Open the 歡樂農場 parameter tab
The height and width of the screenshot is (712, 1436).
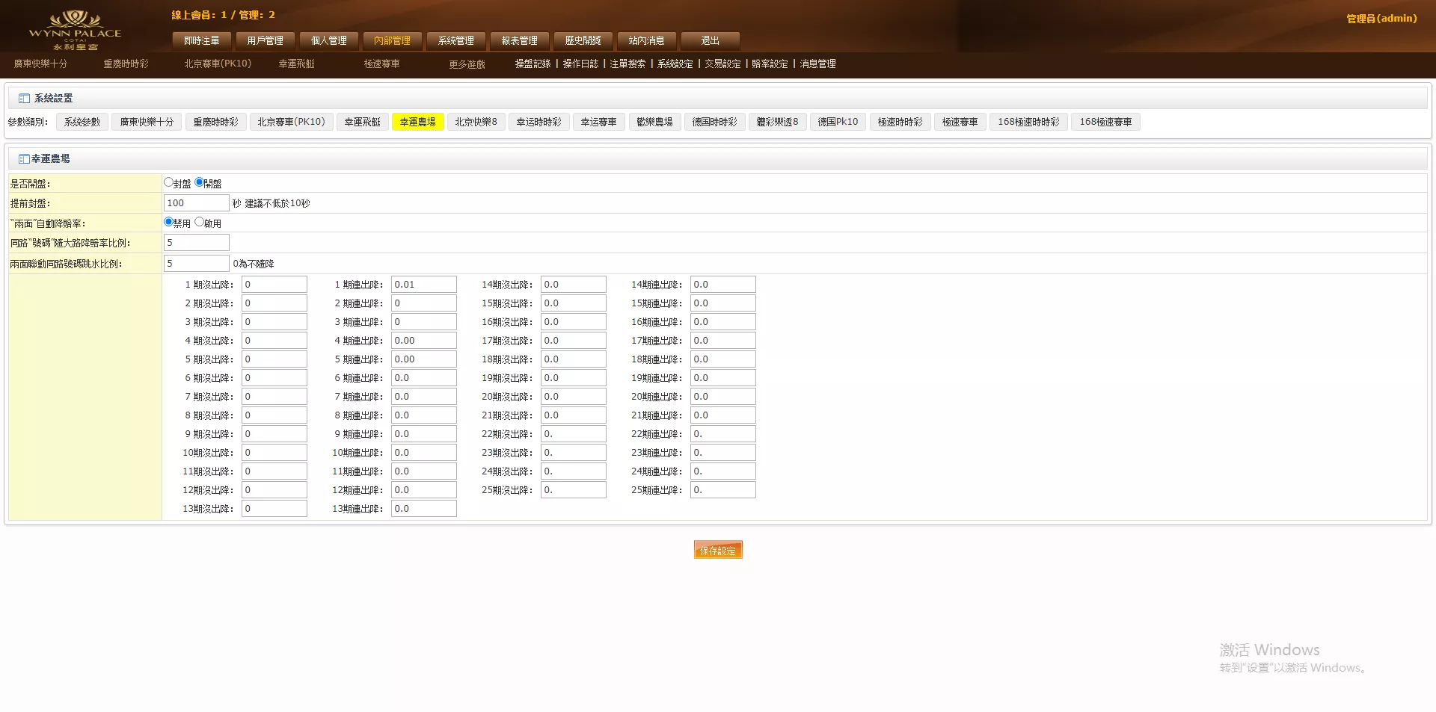coord(654,121)
